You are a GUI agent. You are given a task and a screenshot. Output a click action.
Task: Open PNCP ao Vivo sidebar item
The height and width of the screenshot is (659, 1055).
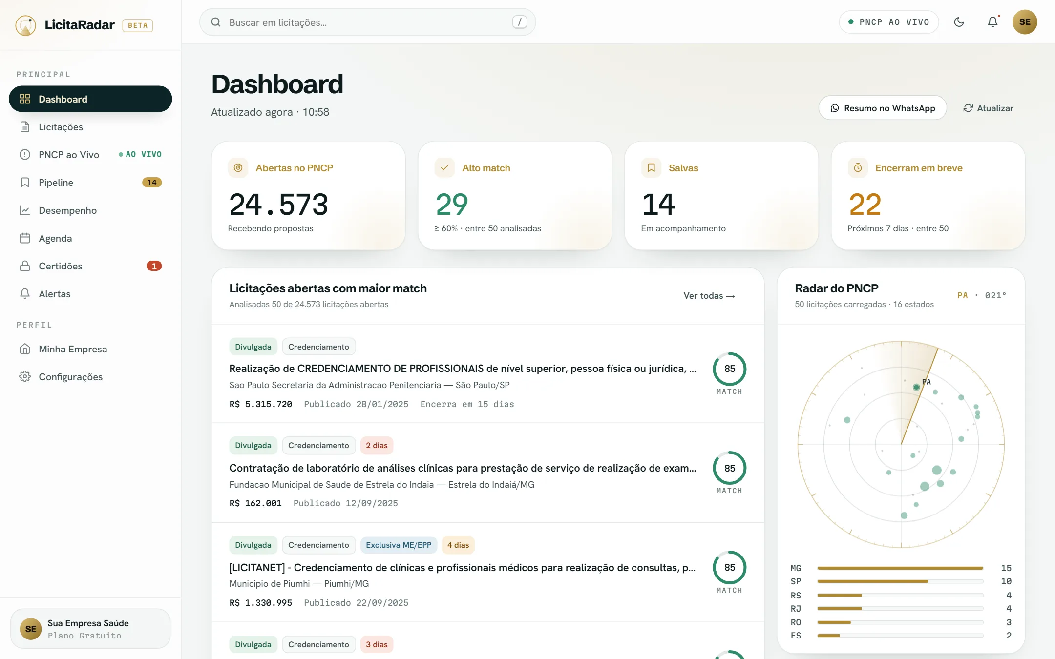click(x=90, y=155)
